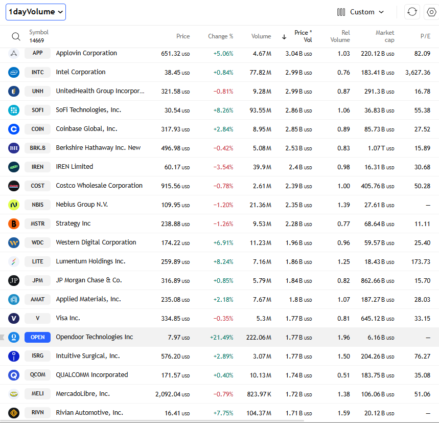
Task: Open Visa Inc. company name
Action: (x=68, y=318)
